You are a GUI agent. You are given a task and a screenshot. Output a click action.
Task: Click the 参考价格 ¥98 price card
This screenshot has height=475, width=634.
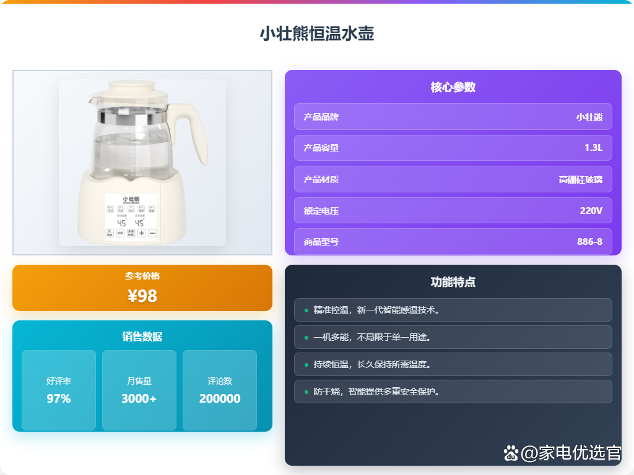142,288
